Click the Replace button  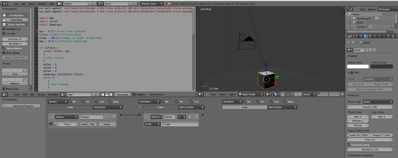tap(15, 84)
